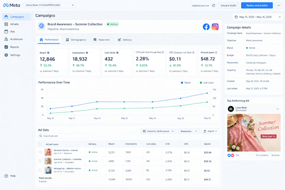Screen dimensions: 285x190
Task: Click the heart reaction icon under the ad
Action: (232, 155)
